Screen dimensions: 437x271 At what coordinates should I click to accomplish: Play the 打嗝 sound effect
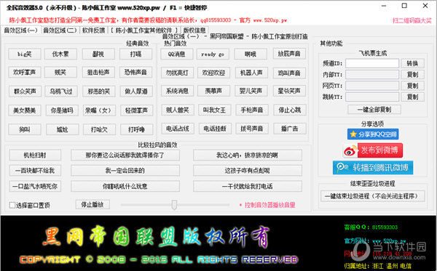pyautogui.click(x=135, y=54)
